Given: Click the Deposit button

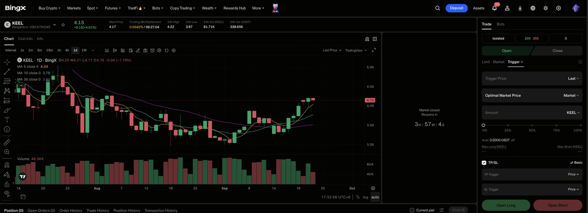Looking at the screenshot, I should 457,8.
